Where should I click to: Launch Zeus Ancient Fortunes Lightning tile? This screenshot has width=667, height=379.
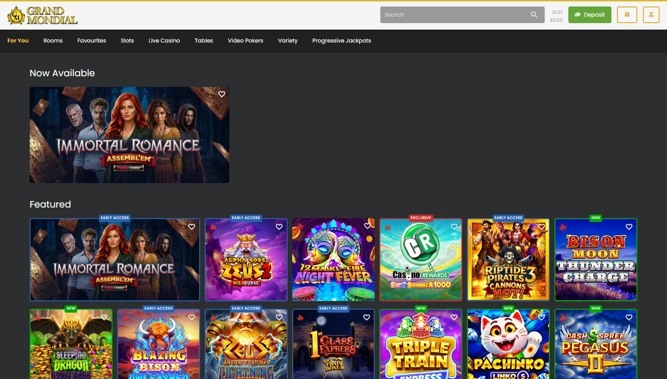pos(246,344)
